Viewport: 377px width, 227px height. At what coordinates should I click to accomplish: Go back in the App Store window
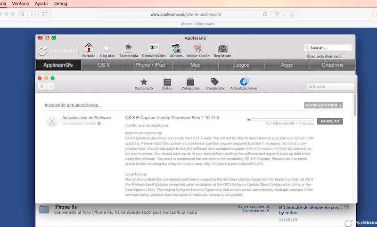click(42, 87)
